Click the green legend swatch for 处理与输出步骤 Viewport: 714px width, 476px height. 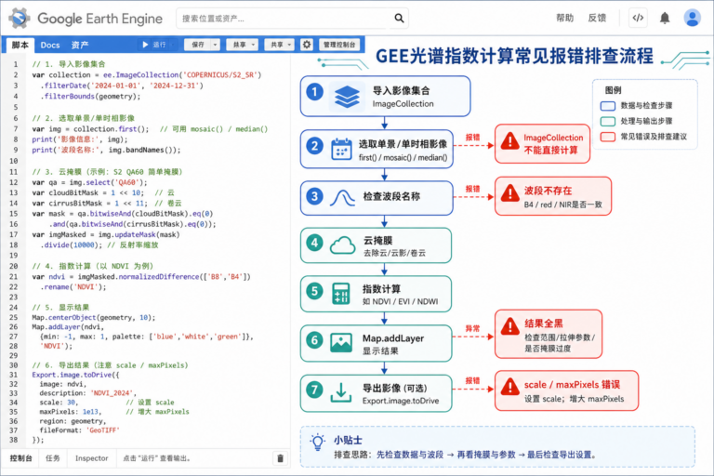(607, 122)
